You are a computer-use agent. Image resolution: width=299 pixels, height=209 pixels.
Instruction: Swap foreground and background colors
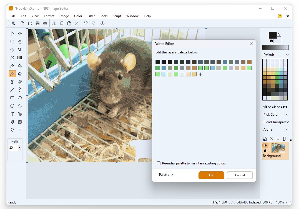(x=279, y=34)
